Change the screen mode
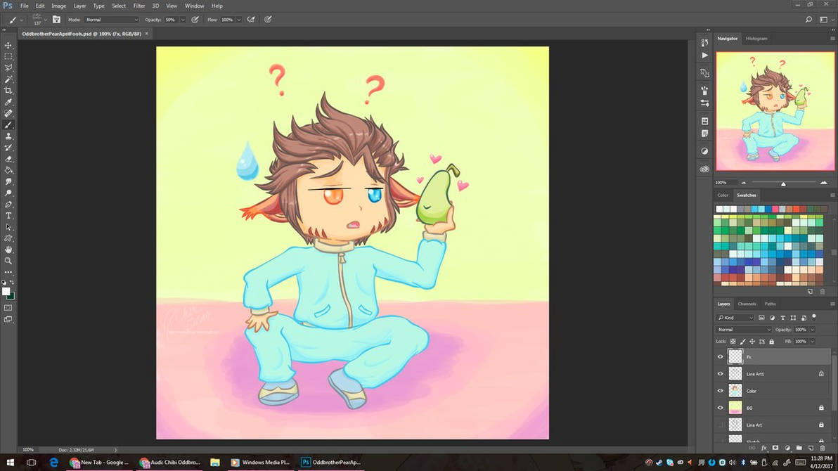 click(8, 319)
